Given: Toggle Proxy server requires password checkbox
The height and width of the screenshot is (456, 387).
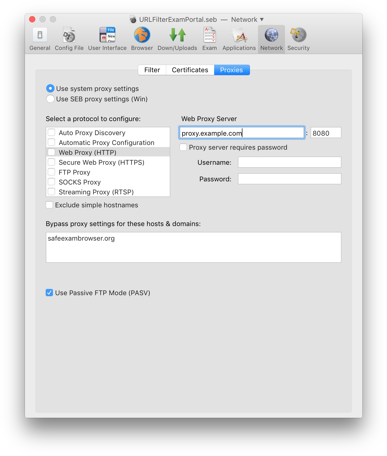Looking at the screenshot, I should coord(183,147).
